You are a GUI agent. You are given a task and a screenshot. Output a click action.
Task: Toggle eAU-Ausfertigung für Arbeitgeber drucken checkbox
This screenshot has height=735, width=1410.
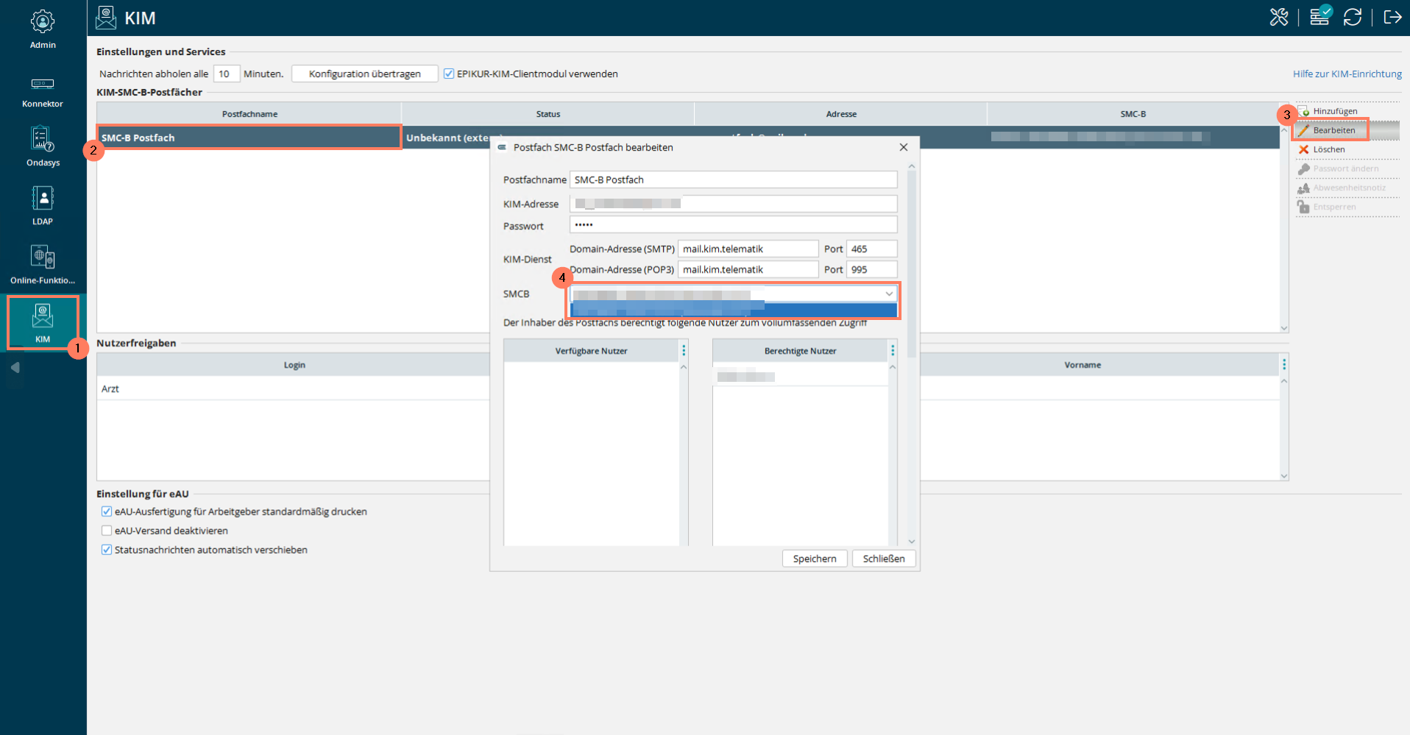(107, 511)
